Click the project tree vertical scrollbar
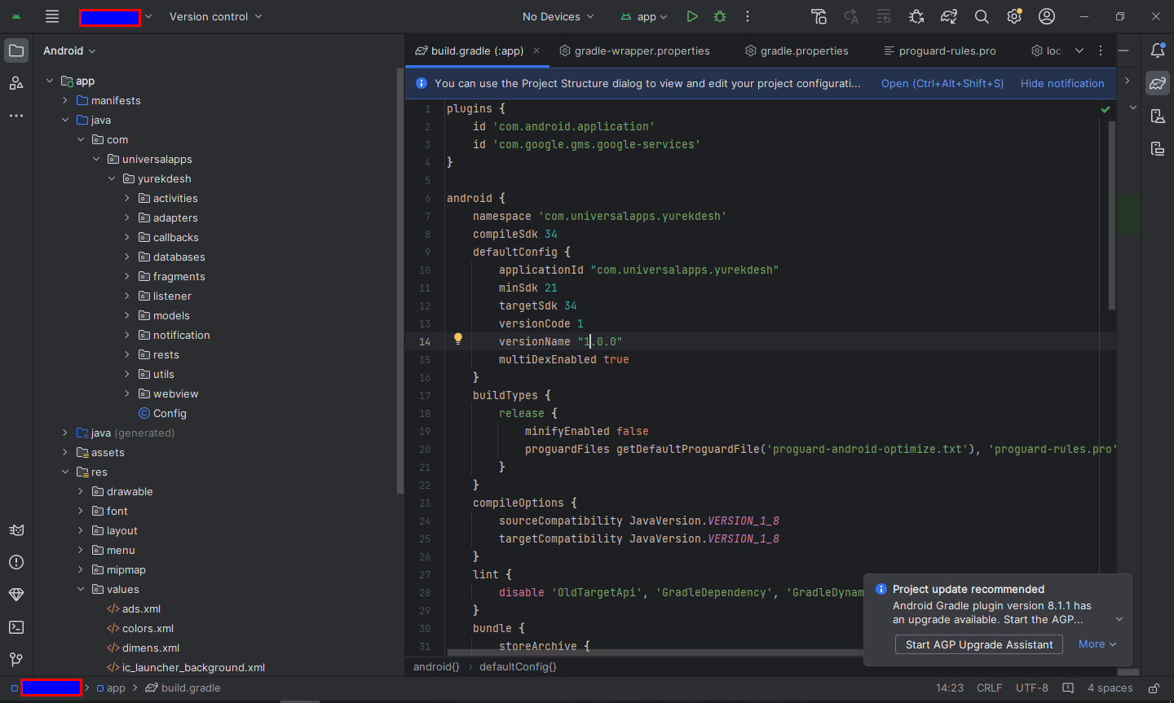This screenshot has height=703, width=1174. point(399,281)
